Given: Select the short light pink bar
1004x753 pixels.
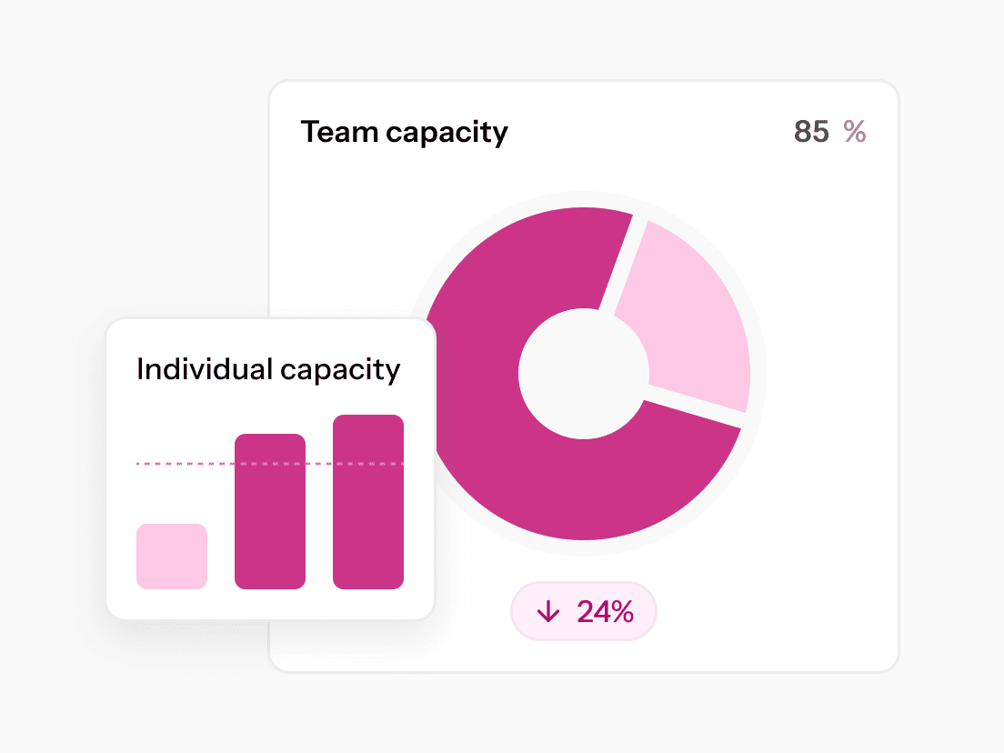Looking at the screenshot, I should (x=172, y=557).
